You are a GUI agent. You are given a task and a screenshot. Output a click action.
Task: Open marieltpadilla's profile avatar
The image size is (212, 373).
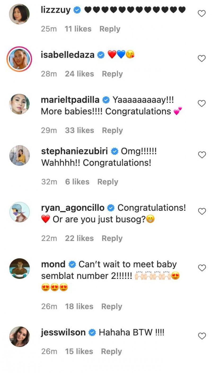point(19,104)
